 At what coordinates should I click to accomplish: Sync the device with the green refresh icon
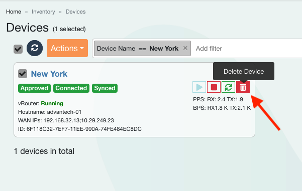pos(229,87)
